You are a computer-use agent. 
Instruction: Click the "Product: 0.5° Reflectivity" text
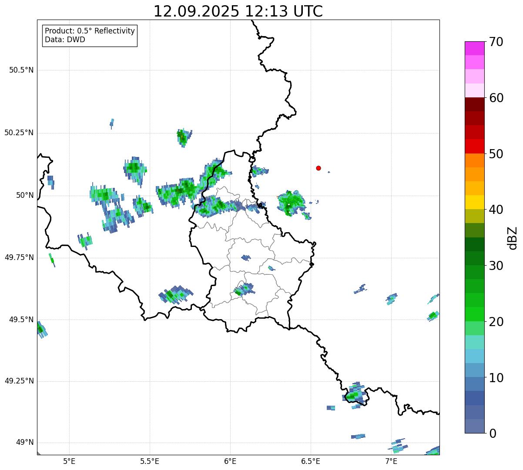[90, 31]
